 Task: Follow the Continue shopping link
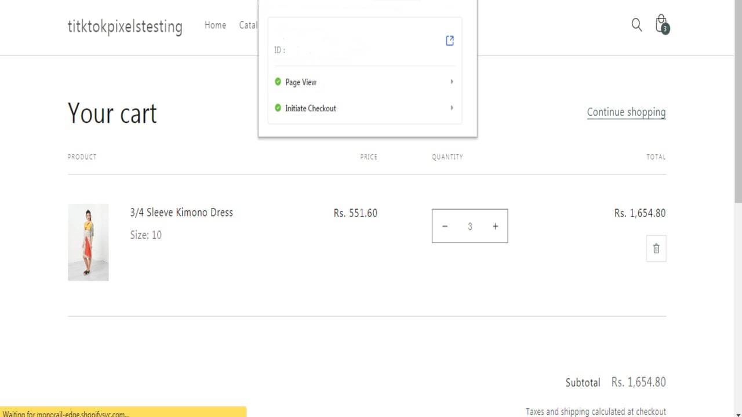[626, 112]
